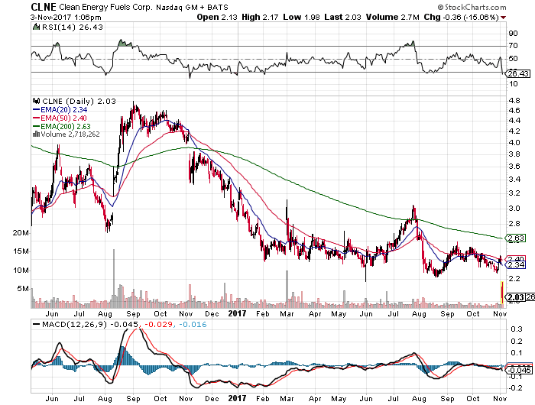
Task: Click the 2.63 EMA(200) price tag
Action: point(516,238)
